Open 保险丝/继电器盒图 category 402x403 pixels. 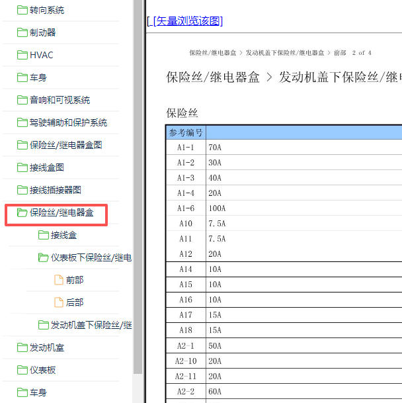pyautogui.click(x=65, y=145)
